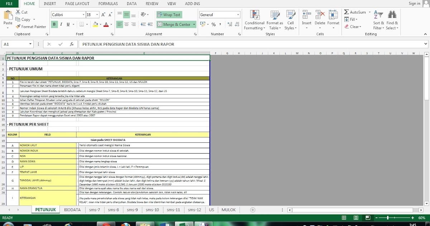Click the Name Box showing A1
Viewport: 430px width, 226px height.
(15, 44)
